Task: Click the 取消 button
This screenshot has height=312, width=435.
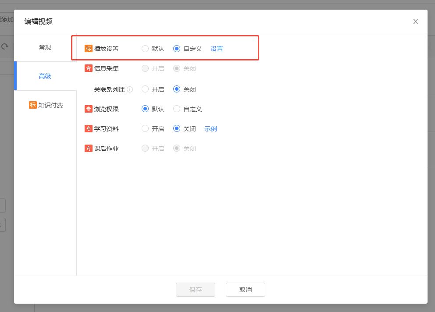Action: (245, 290)
